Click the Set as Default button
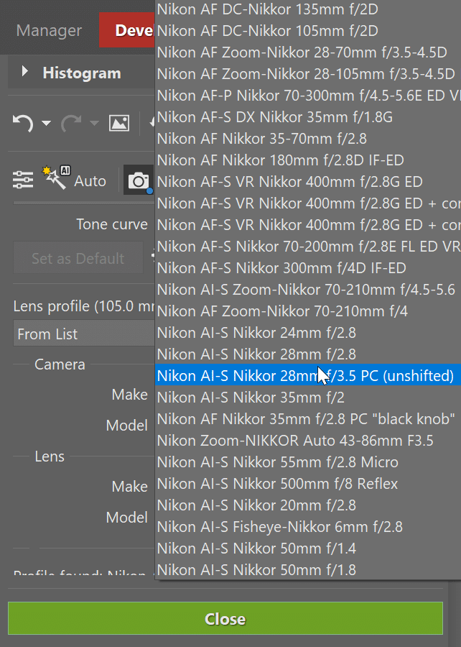The height and width of the screenshot is (647, 461). [x=78, y=258]
